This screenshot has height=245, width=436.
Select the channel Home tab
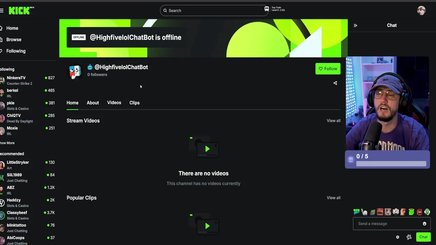pyautogui.click(x=73, y=103)
